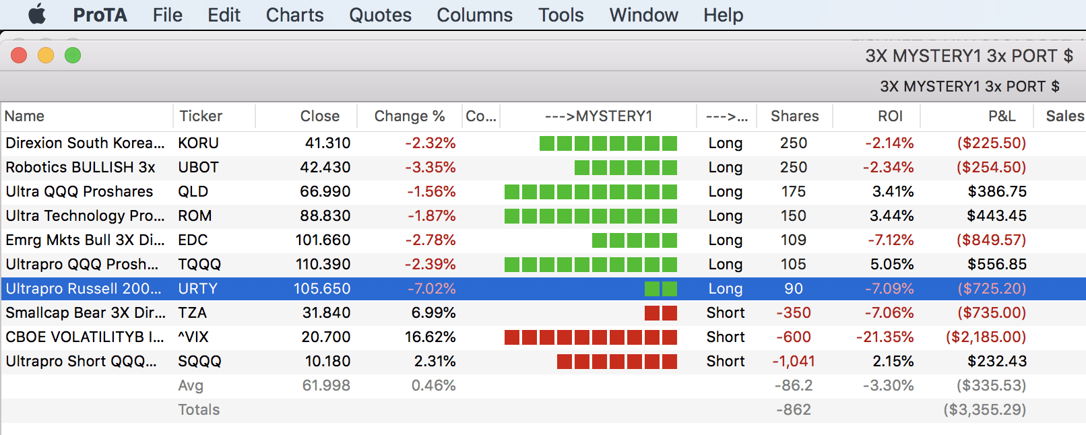
Task: Open the Charts menu
Action: tap(295, 15)
